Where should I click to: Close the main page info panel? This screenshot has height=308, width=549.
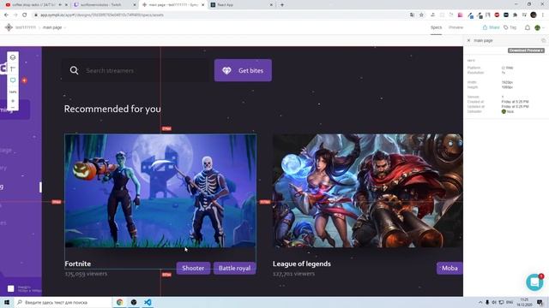(469, 40)
